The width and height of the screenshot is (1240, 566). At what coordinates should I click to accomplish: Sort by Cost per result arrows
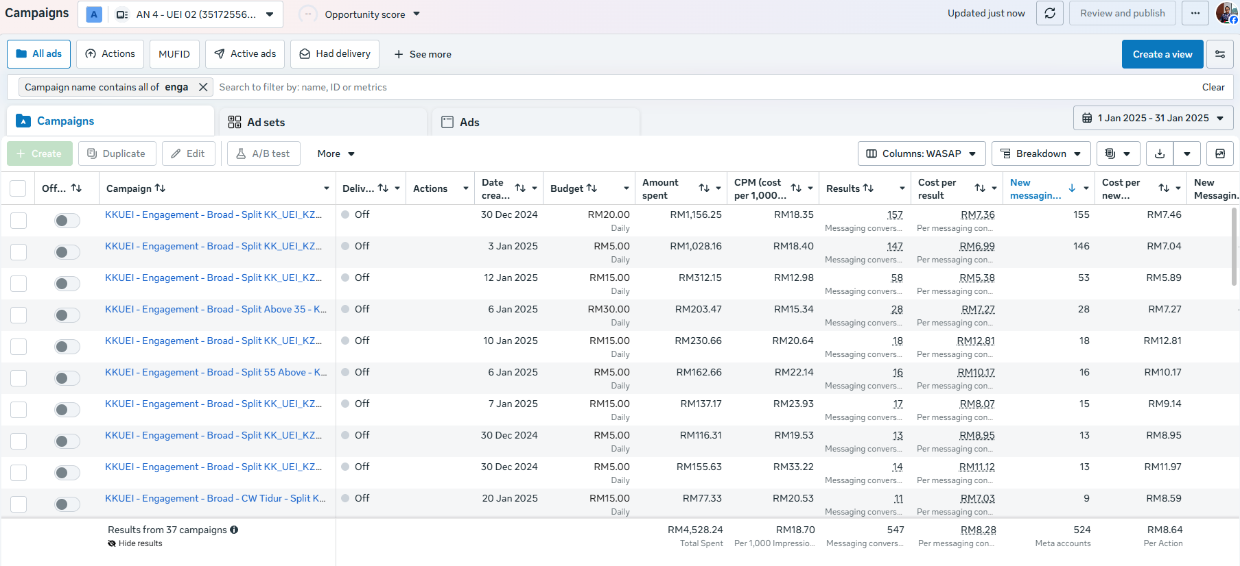pyautogui.click(x=980, y=188)
